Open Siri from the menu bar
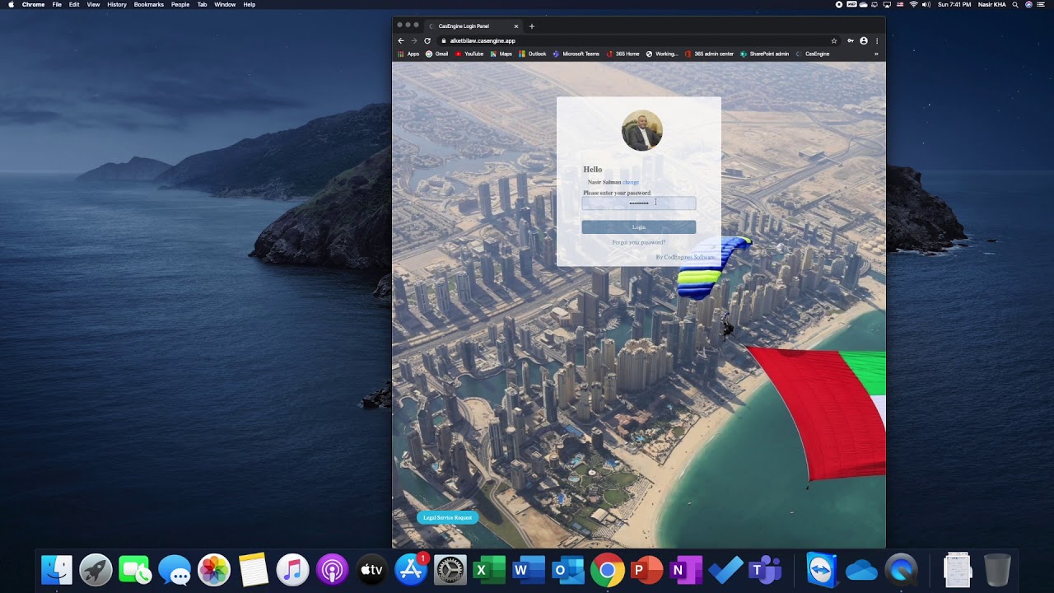Viewport: 1054px width, 593px height. pyautogui.click(x=1028, y=5)
